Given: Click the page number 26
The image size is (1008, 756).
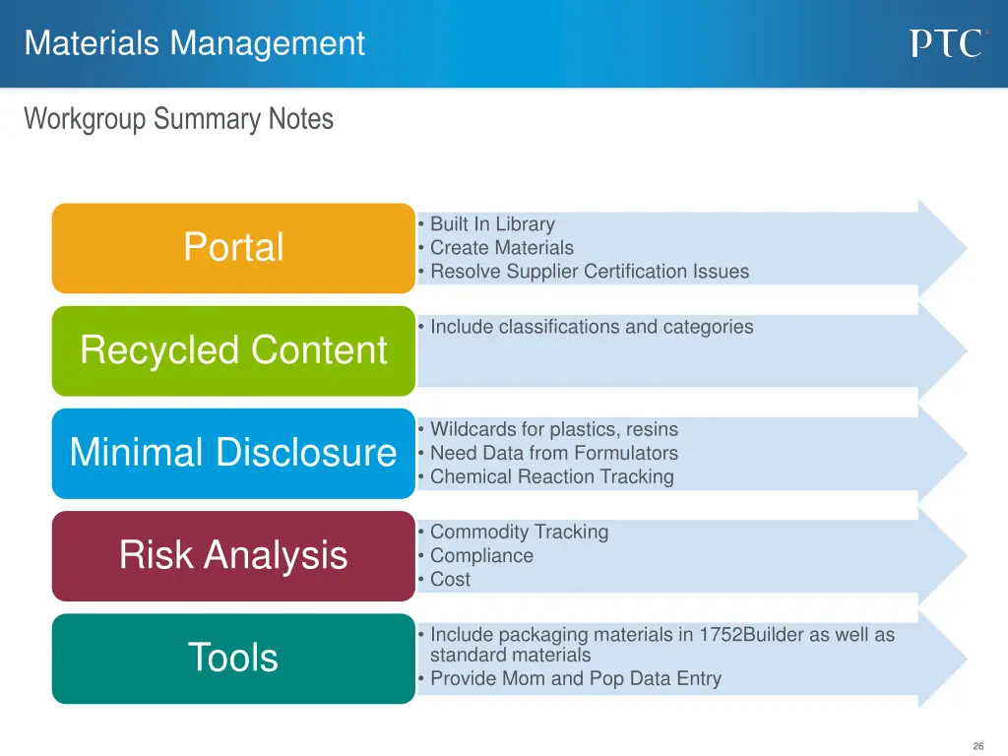Looking at the screenshot, I should tap(980, 743).
